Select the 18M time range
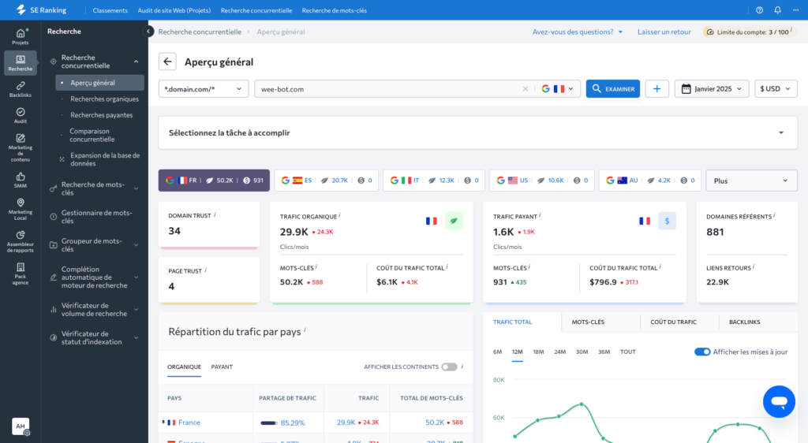This screenshot has height=443, width=808. coord(538,352)
